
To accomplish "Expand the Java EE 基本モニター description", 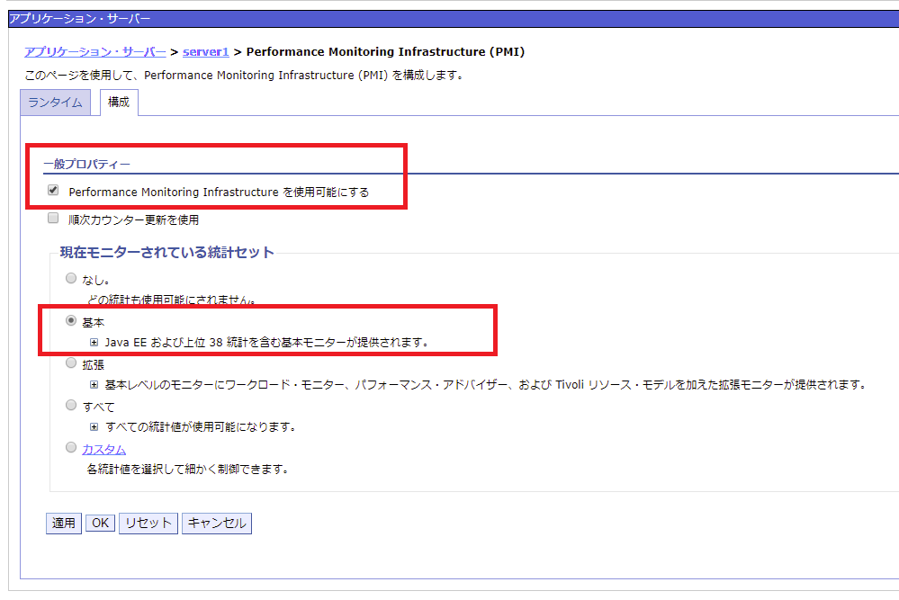I will 94,343.
